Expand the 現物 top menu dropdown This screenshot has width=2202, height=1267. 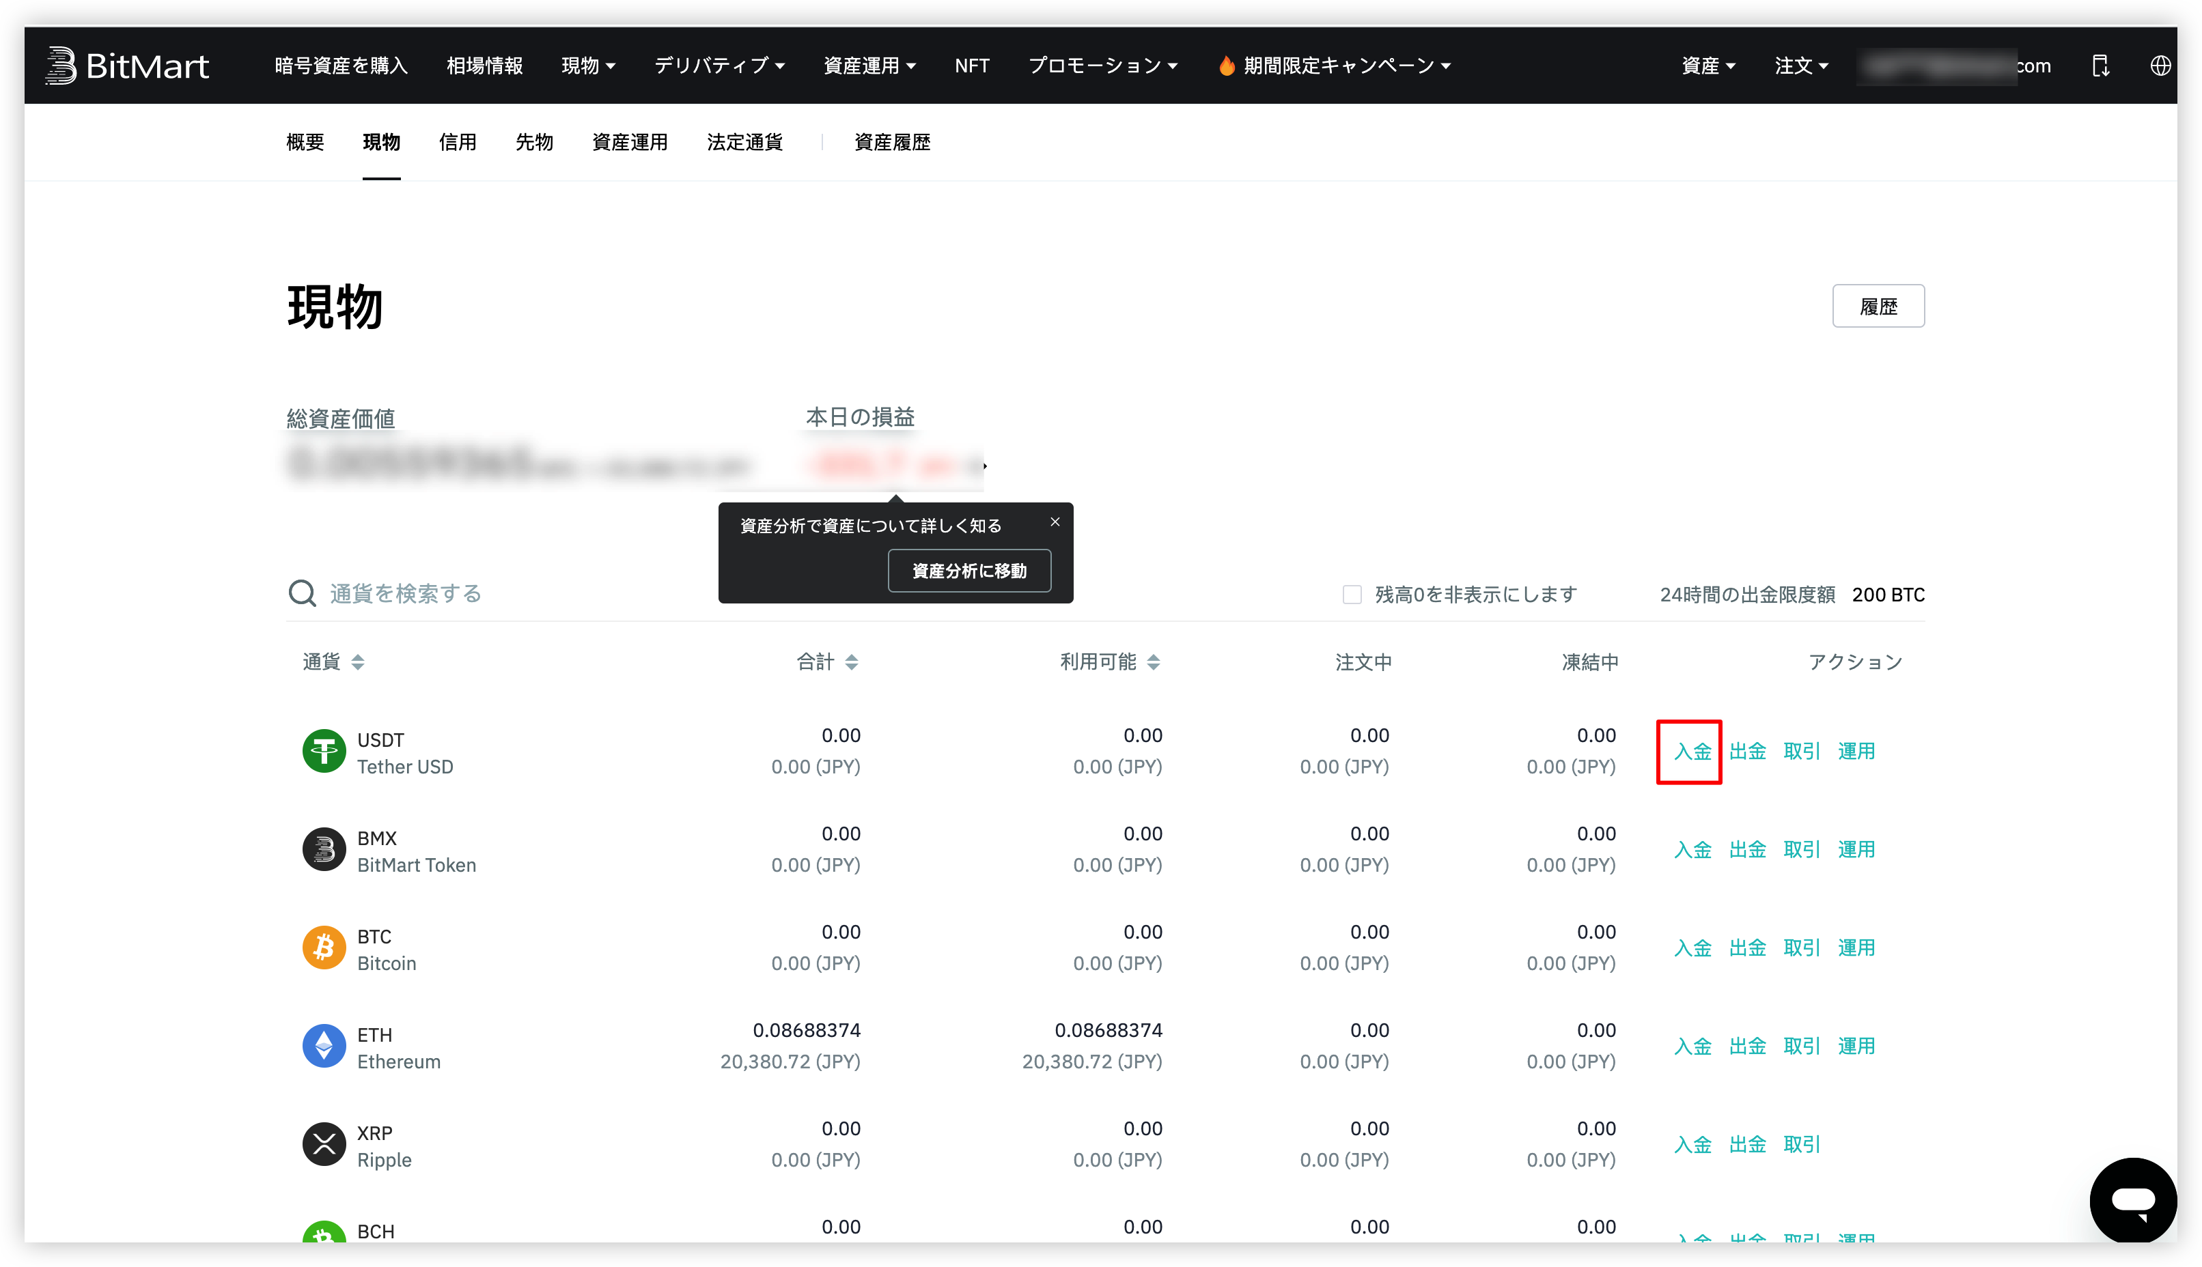tap(589, 66)
